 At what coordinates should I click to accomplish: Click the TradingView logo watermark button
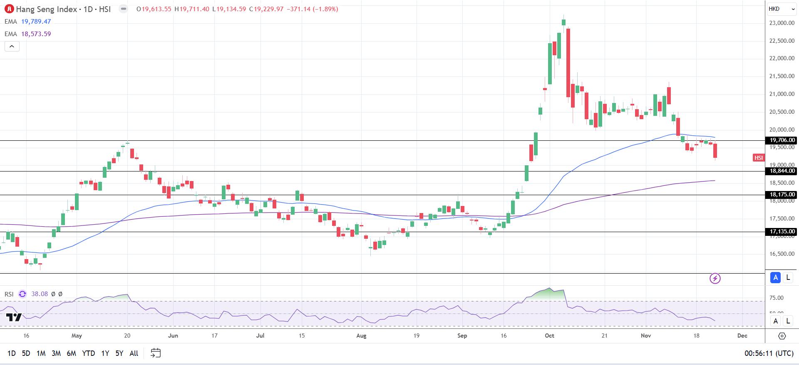[x=14, y=318]
